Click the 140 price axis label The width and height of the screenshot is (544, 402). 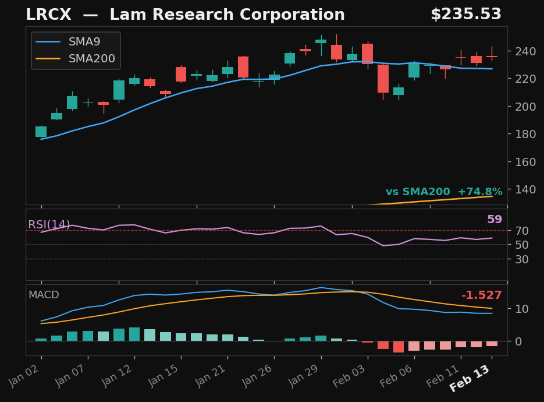(525, 190)
